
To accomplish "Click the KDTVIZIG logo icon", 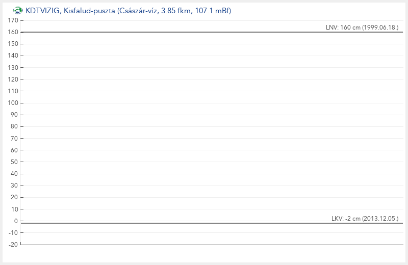I will (18, 11).
